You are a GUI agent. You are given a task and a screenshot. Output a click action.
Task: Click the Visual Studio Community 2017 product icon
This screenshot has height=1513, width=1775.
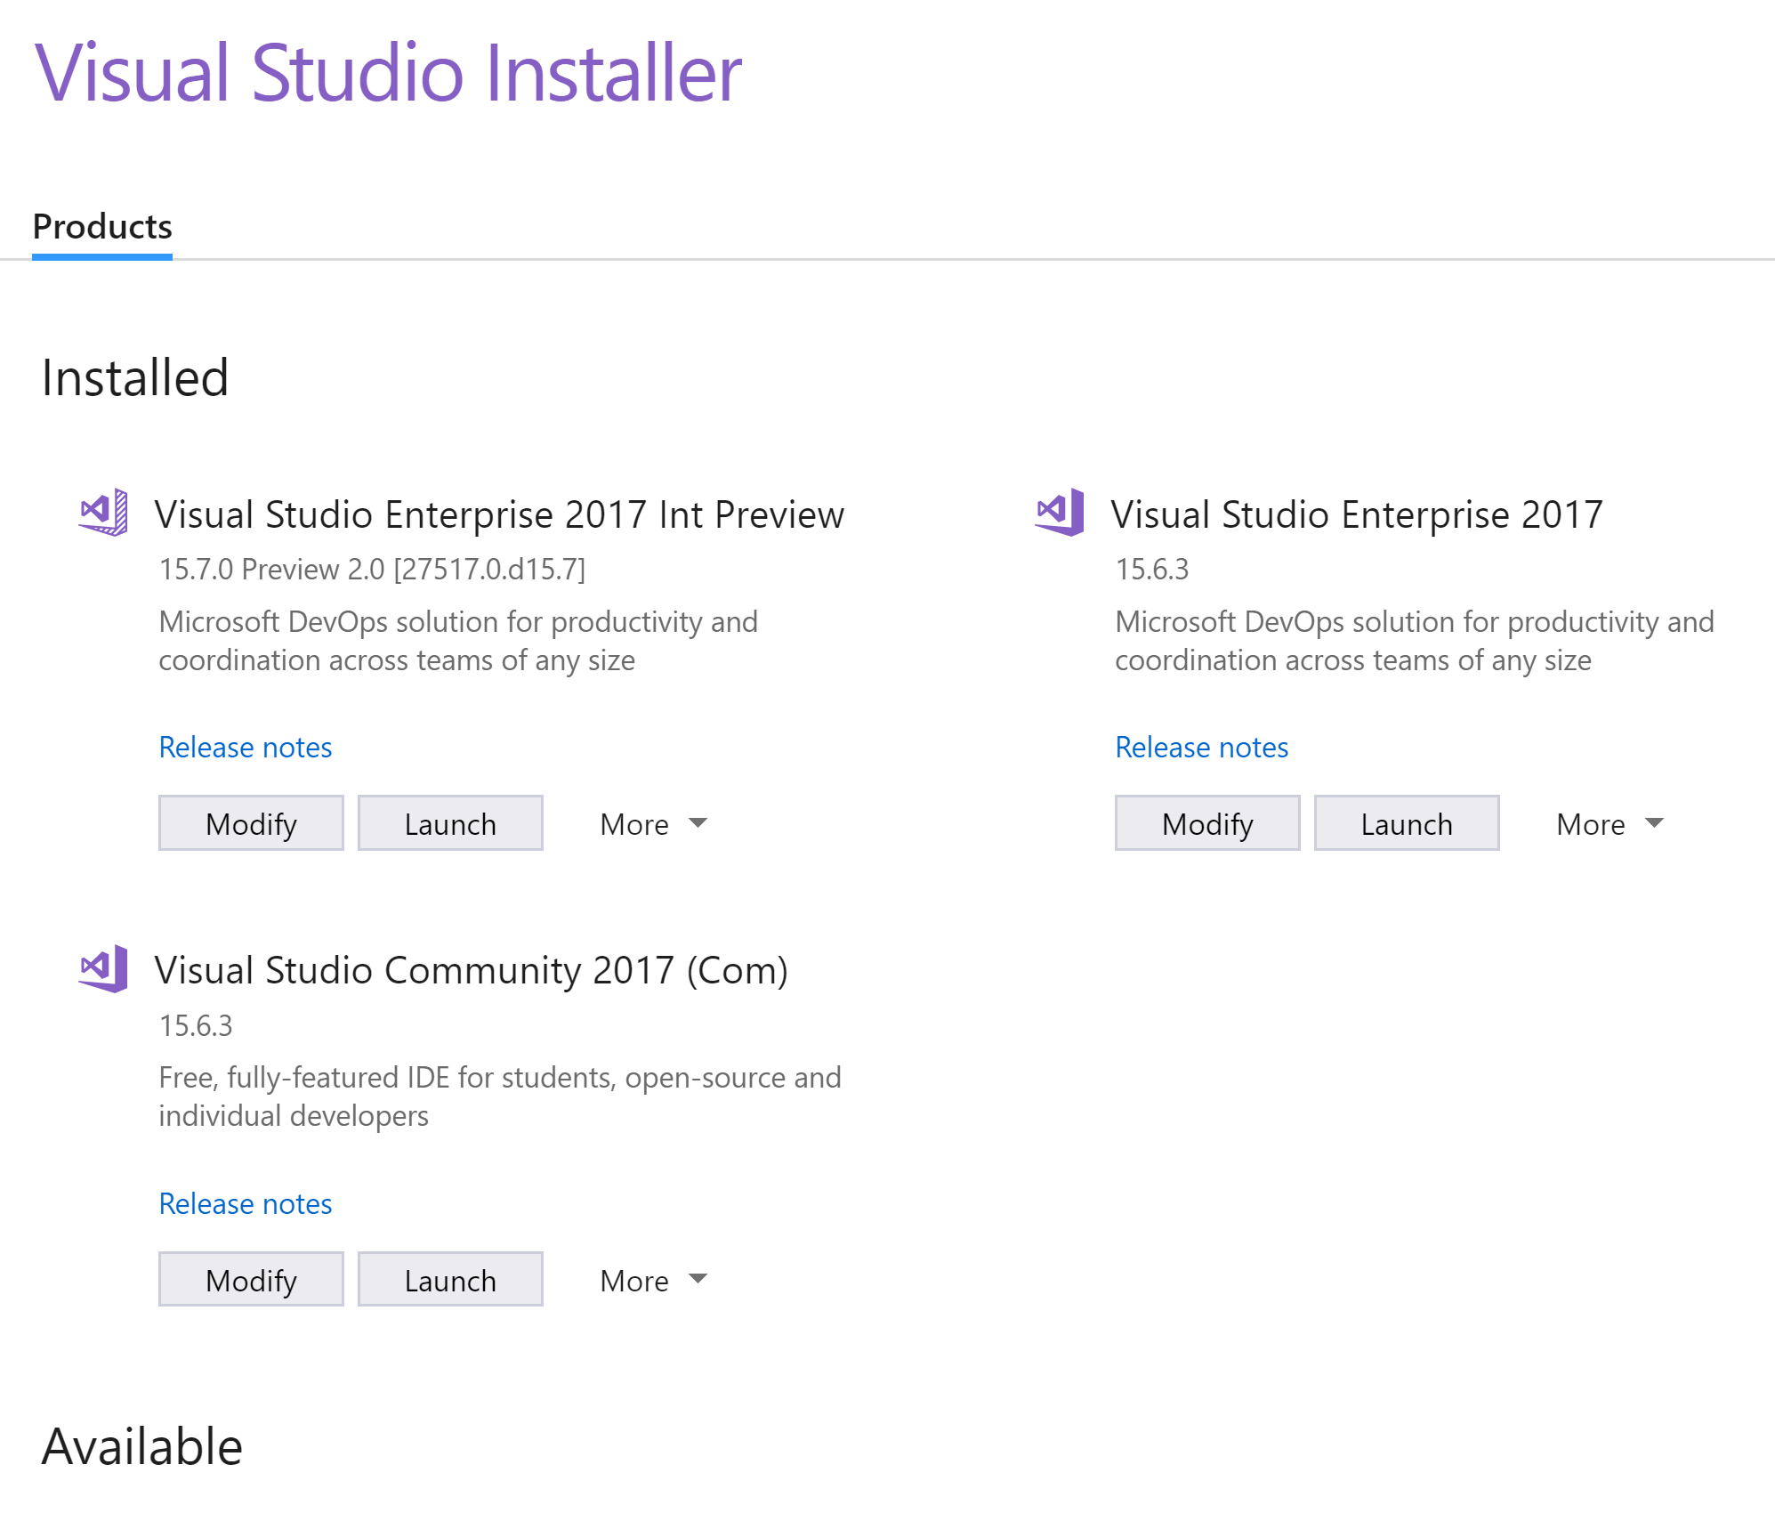tap(103, 968)
